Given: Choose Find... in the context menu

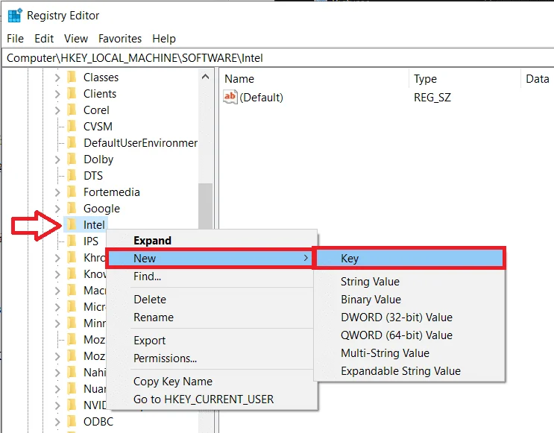Looking at the screenshot, I should pos(211,276).
